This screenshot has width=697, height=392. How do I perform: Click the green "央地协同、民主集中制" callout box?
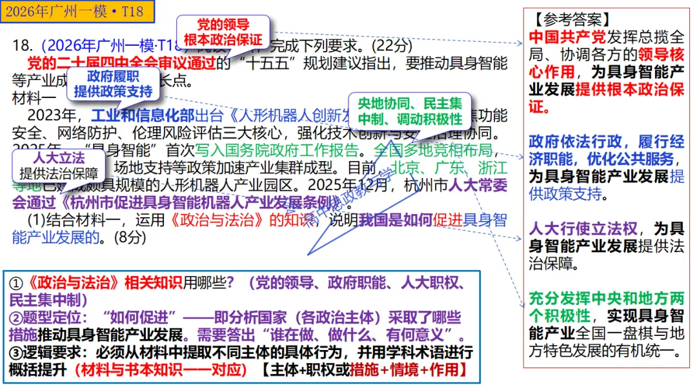click(x=410, y=111)
